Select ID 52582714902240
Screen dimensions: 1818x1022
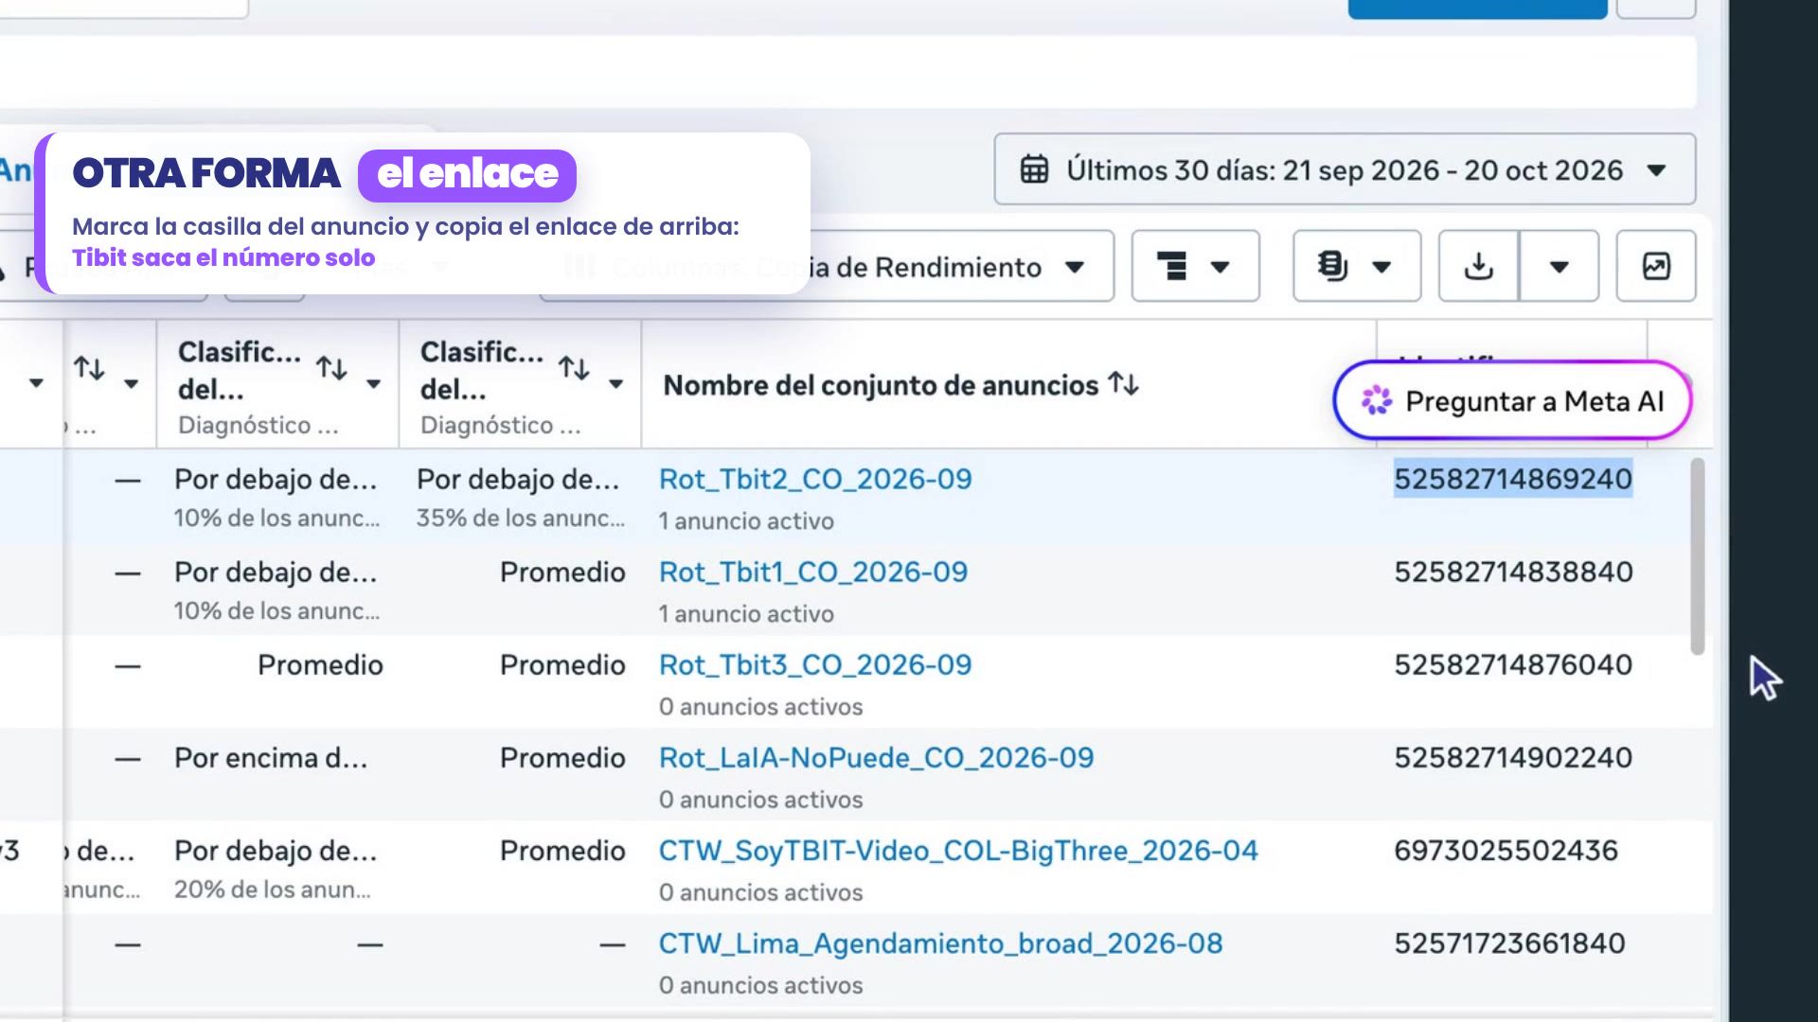coord(1513,757)
